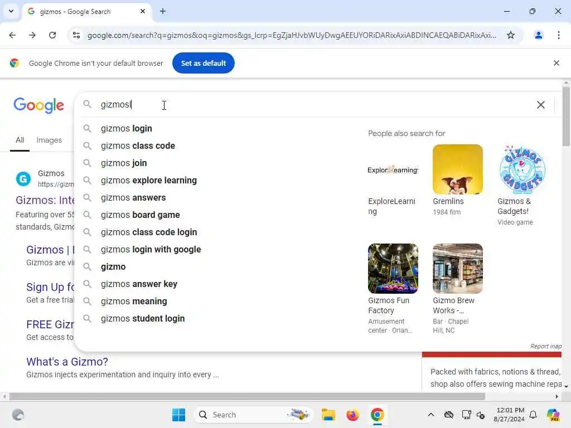Click the browser back arrow

(x=12, y=35)
